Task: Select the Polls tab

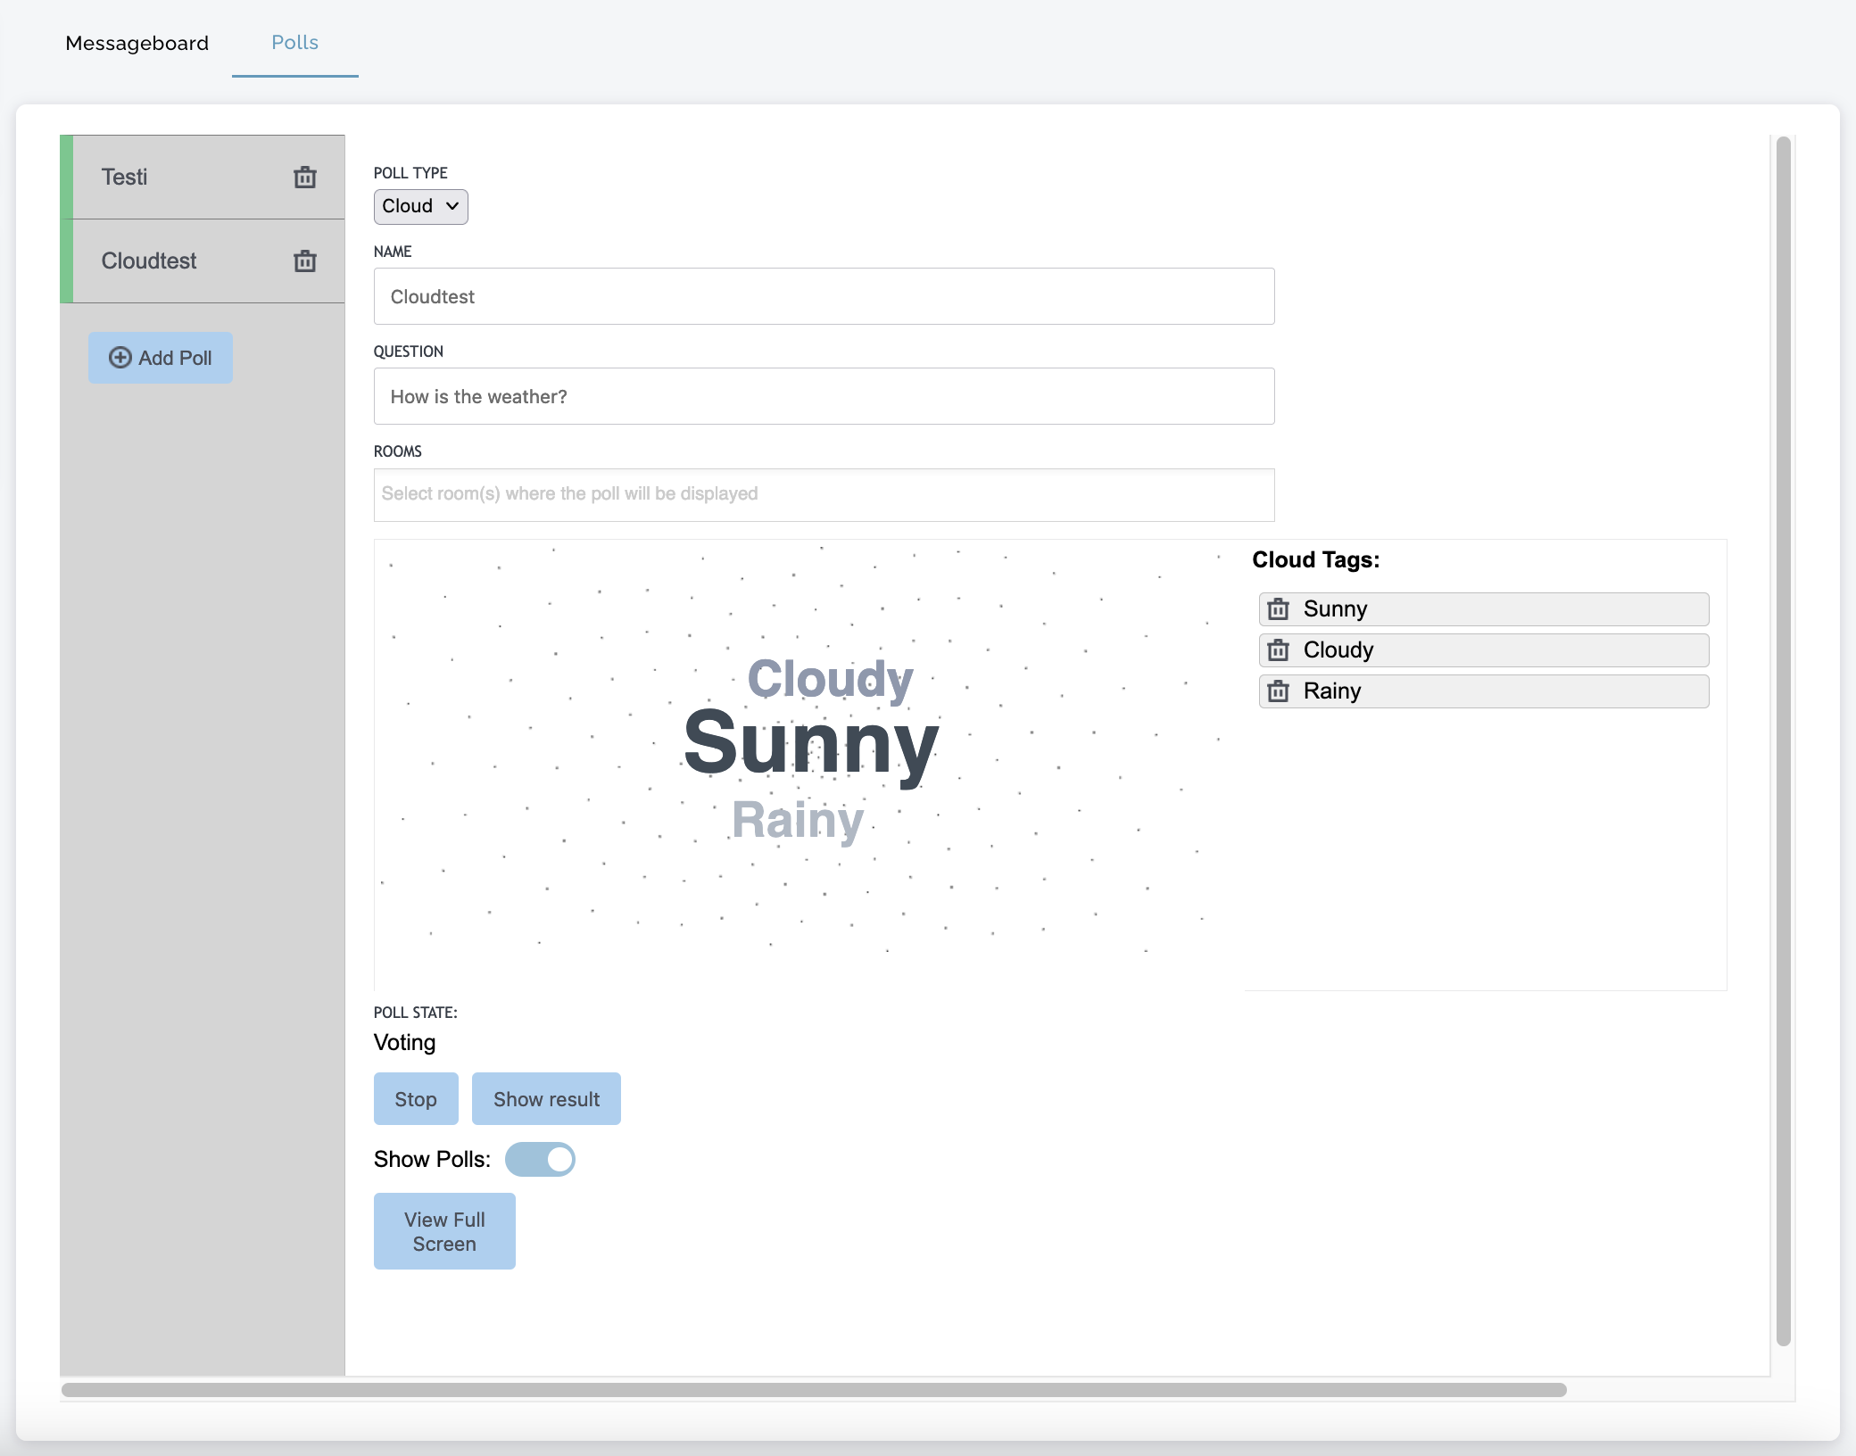Action: (x=294, y=43)
